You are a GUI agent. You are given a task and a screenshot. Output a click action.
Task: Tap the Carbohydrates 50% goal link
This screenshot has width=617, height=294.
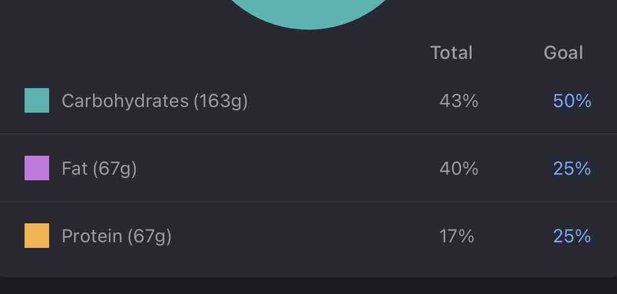pyautogui.click(x=572, y=101)
